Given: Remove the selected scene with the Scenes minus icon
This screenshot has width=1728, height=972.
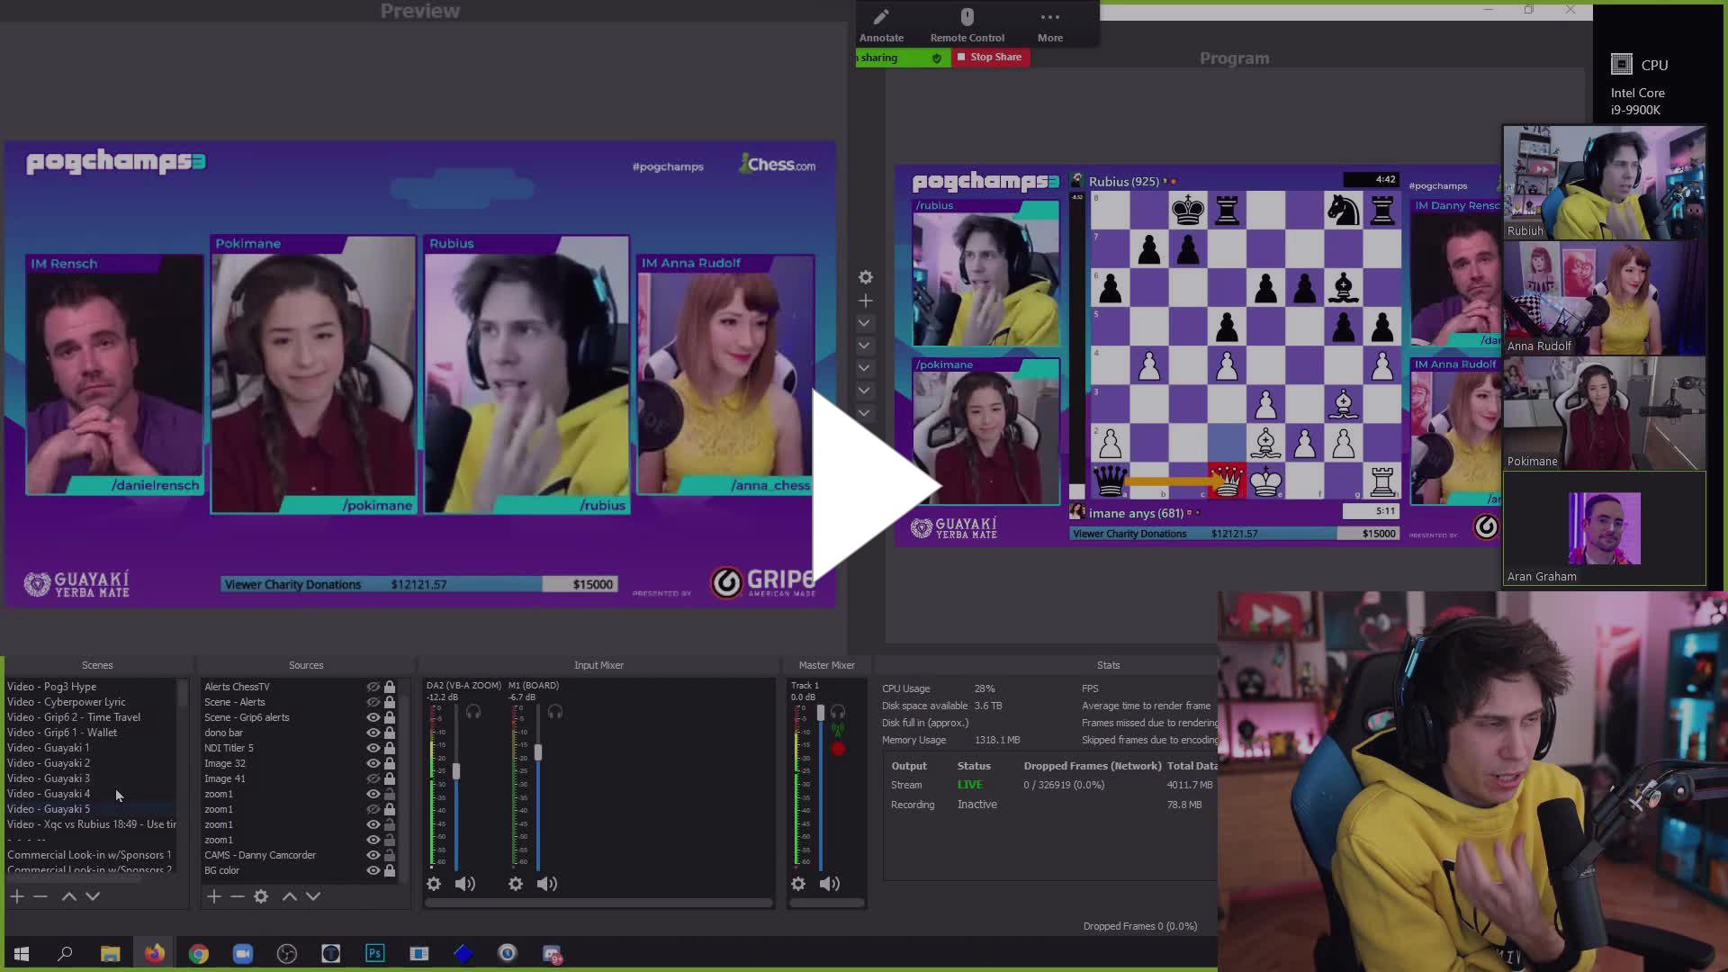Looking at the screenshot, I should 40,896.
